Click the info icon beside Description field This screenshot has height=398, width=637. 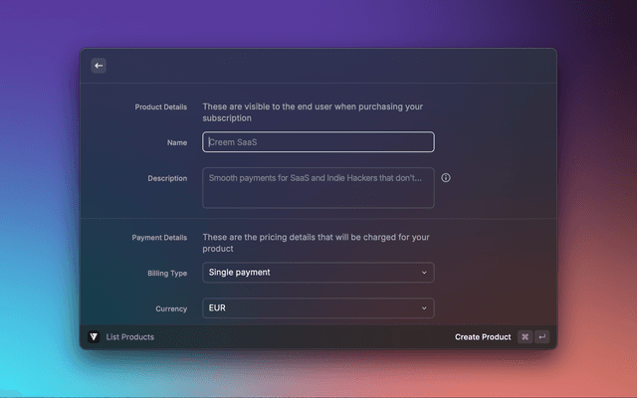(x=446, y=178)
